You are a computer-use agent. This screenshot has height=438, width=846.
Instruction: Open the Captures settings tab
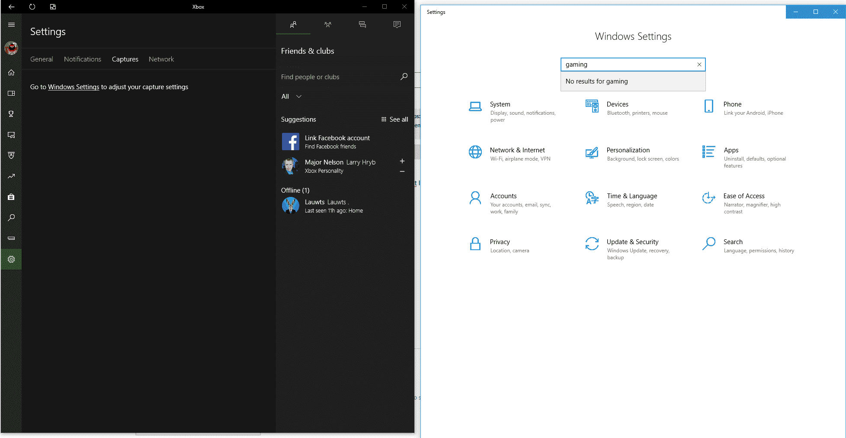pyautogui.click(x=125, y=59)
